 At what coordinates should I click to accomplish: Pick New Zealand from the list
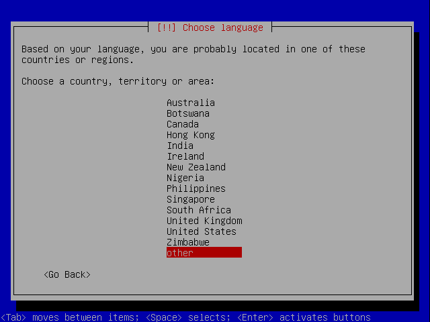point(196,167)
